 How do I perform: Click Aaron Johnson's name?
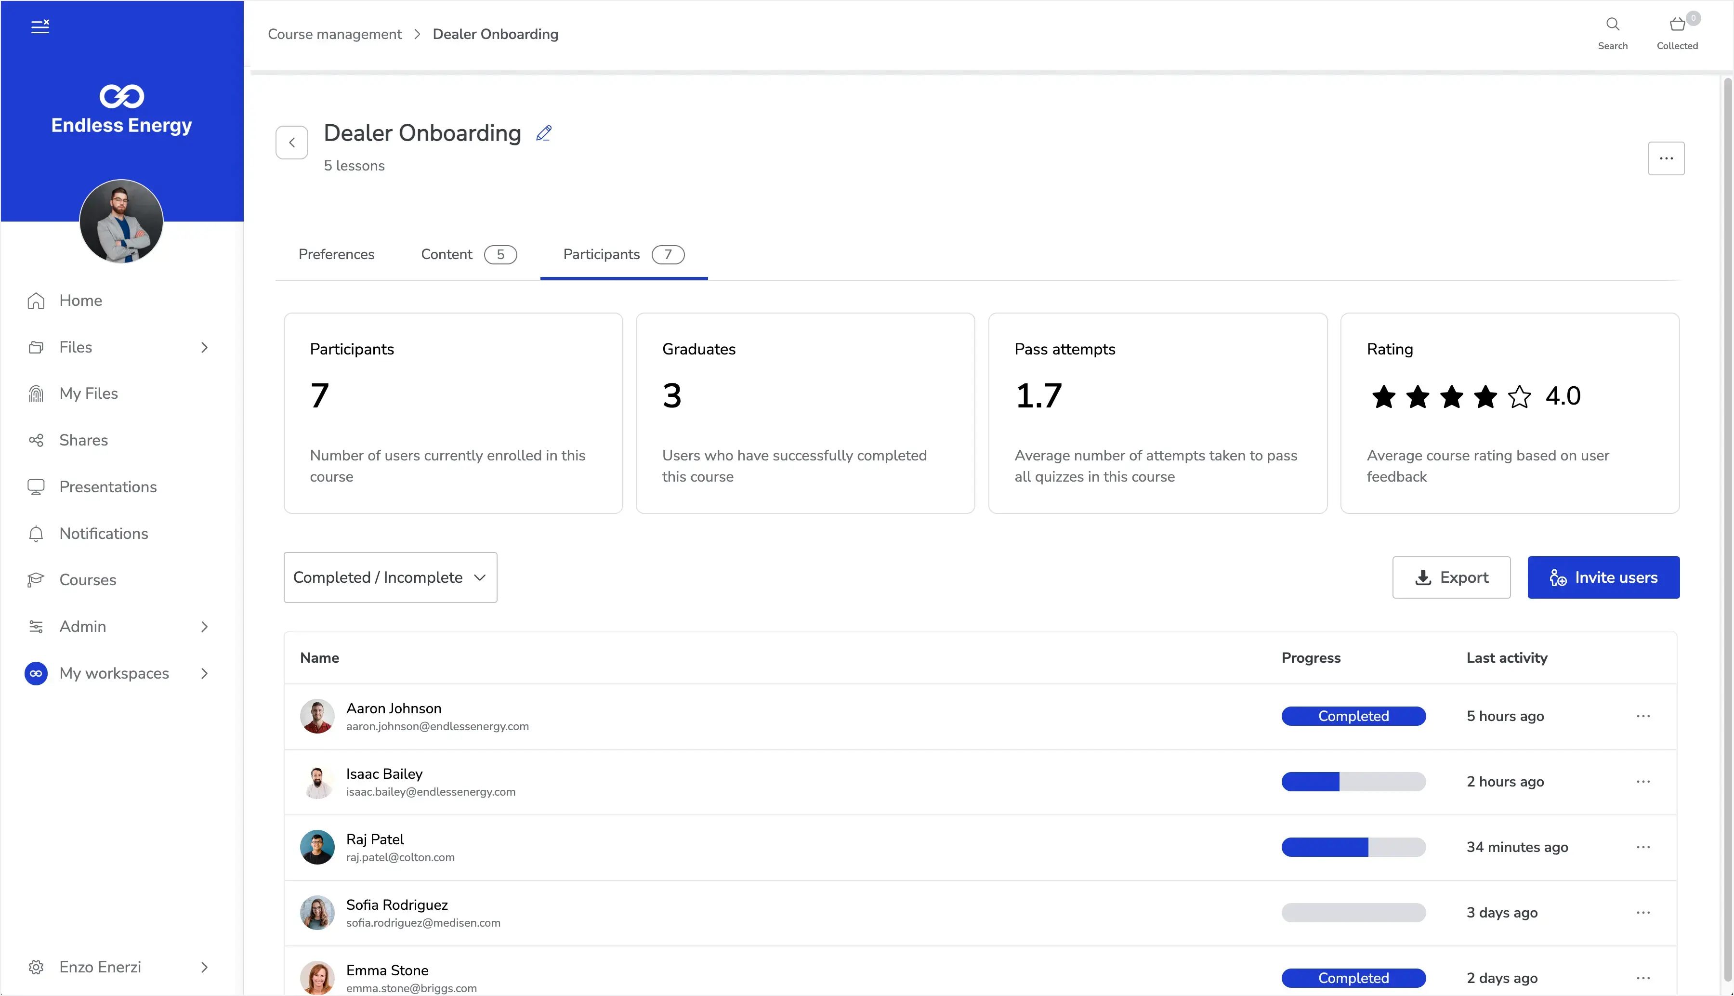point(394,708)
